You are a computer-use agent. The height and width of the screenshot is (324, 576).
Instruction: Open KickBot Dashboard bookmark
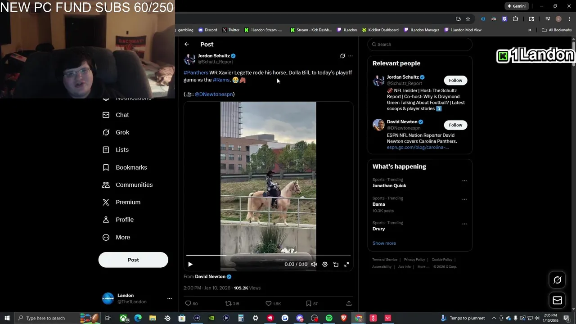380,30
